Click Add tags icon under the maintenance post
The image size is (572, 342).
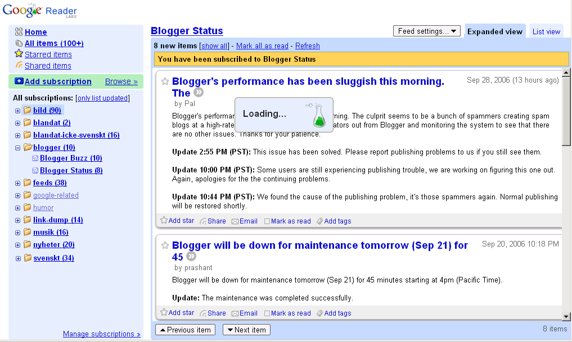point(319,313)
